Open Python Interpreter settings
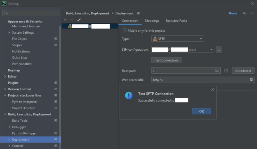This screenshot has width=257, height=149. pyautogui.click(x=25, y=102)
